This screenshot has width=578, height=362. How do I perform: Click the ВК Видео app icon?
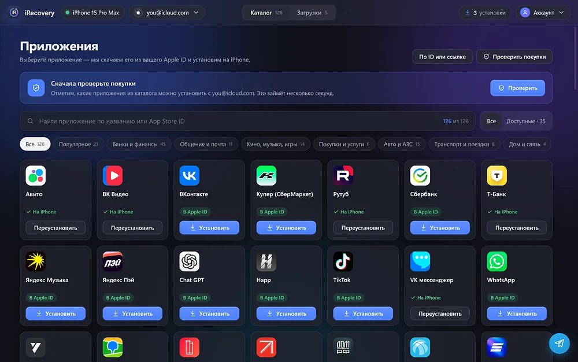pos(113,175)
